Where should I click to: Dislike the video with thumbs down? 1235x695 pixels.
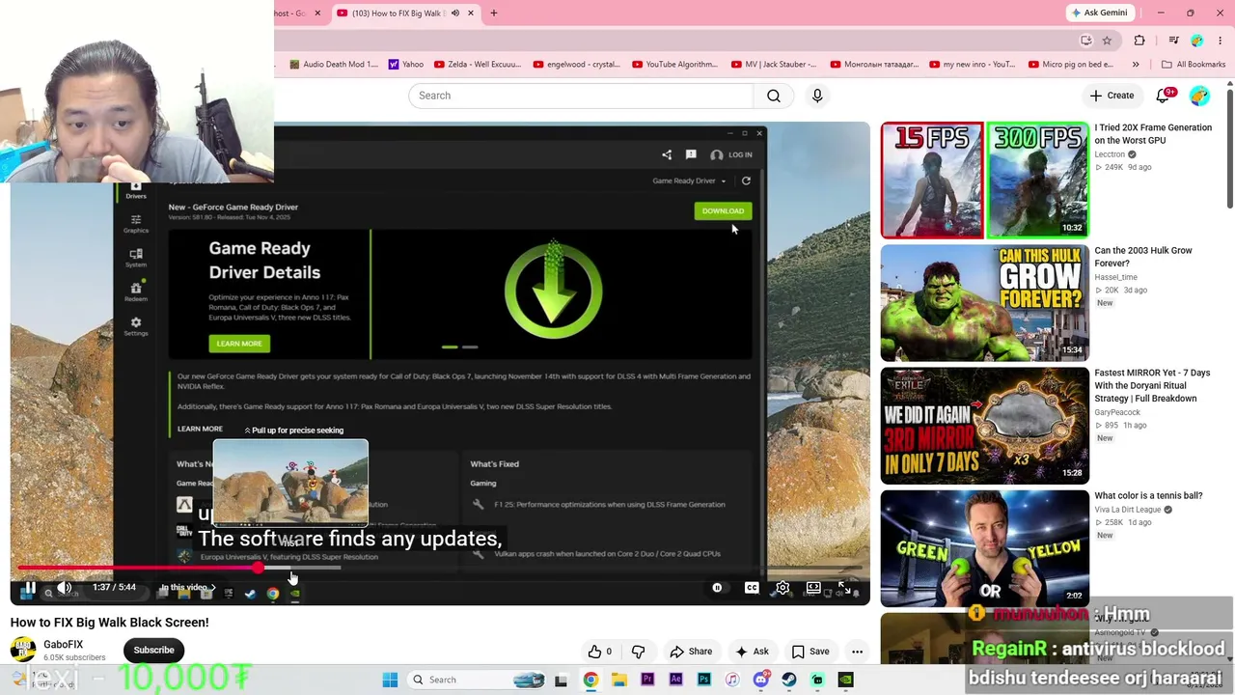[x=638, y=652]
